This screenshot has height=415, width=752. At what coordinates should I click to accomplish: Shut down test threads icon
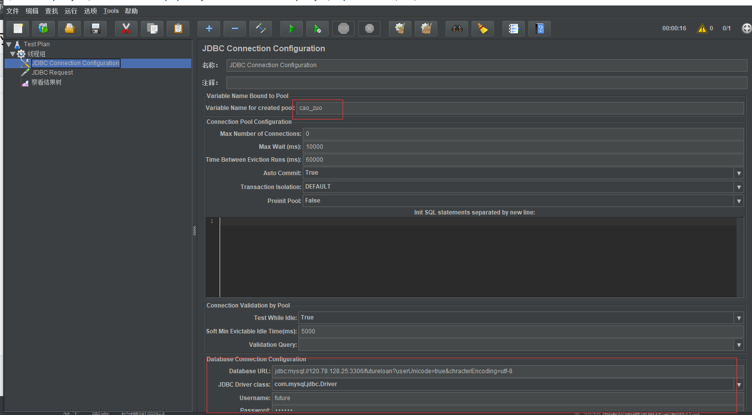point(370,28)
